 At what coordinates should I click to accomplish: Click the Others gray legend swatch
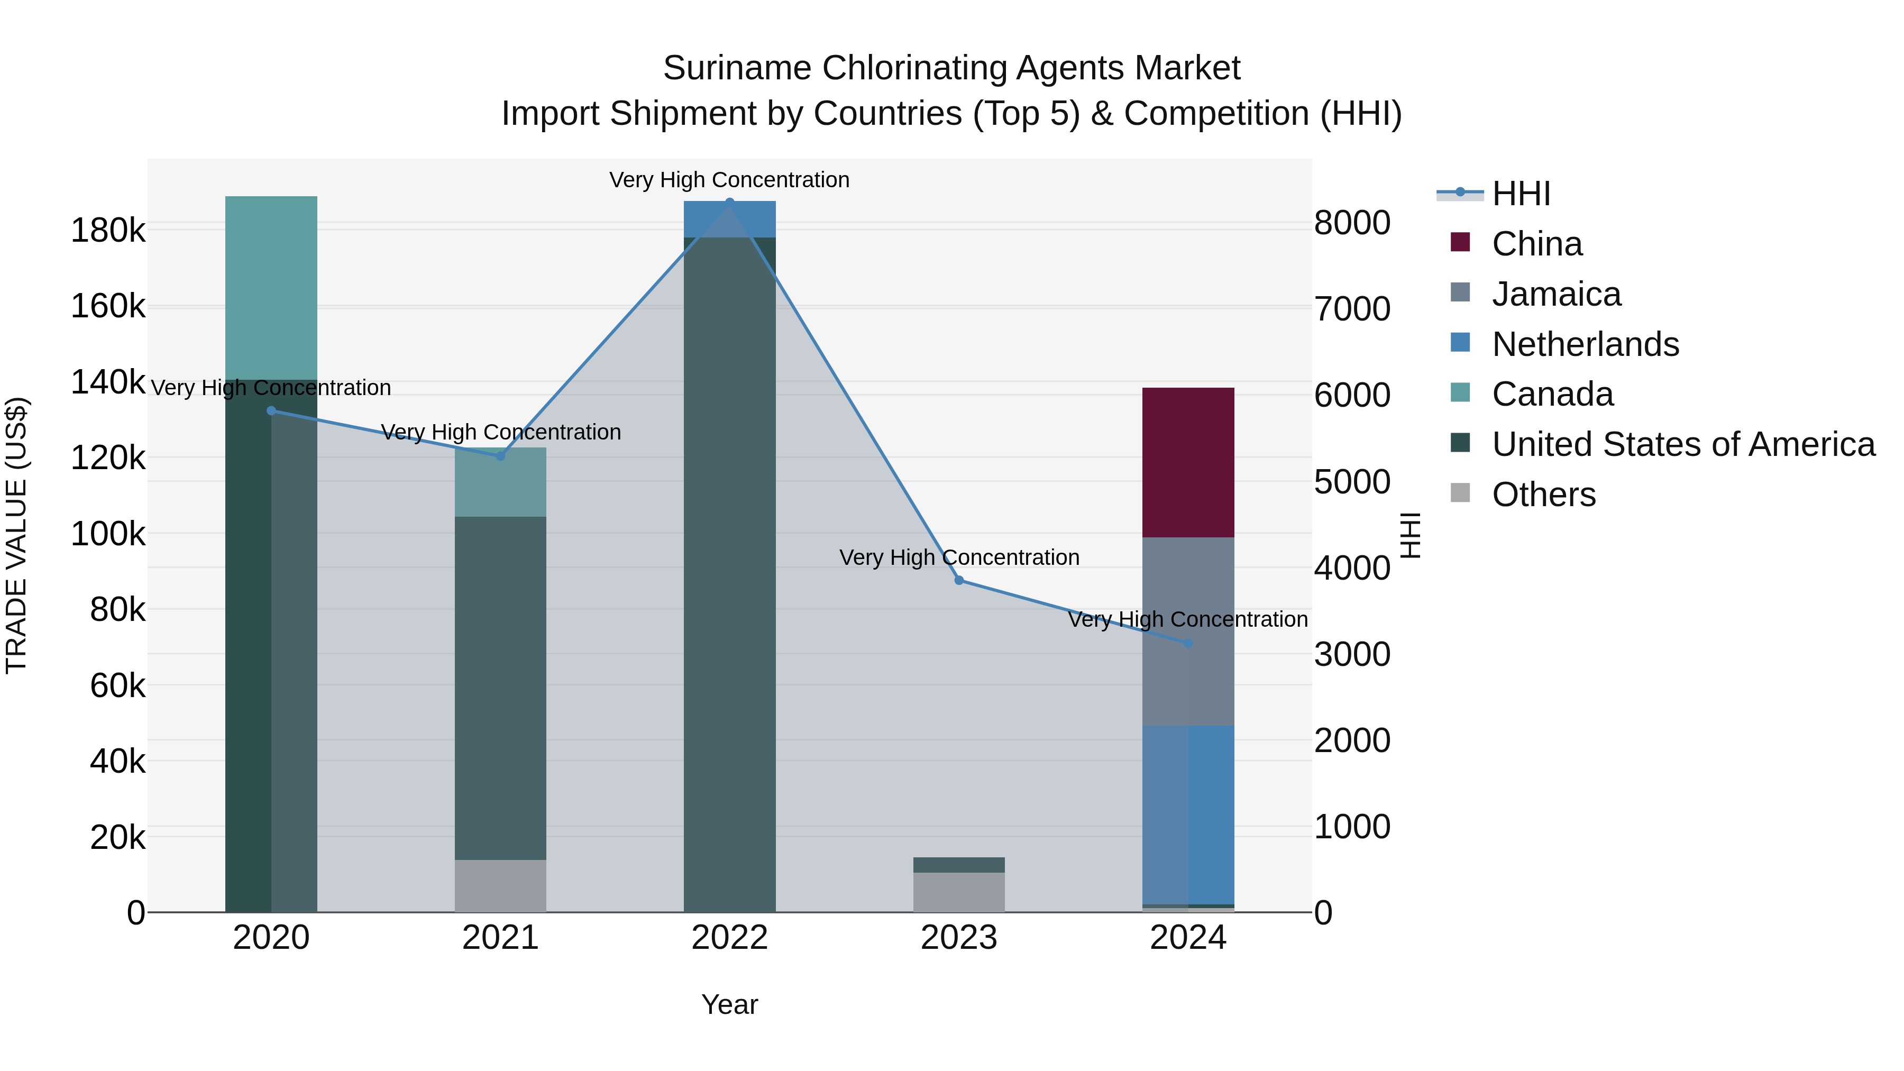click(1460, 492)
